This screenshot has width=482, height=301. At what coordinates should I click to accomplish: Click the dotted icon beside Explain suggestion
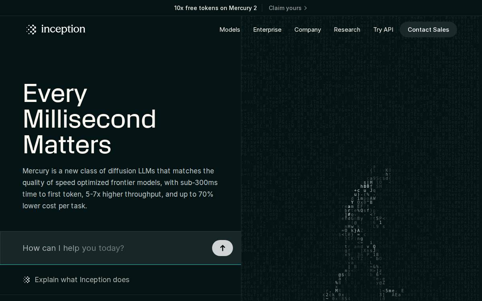(x=27, y=280)
